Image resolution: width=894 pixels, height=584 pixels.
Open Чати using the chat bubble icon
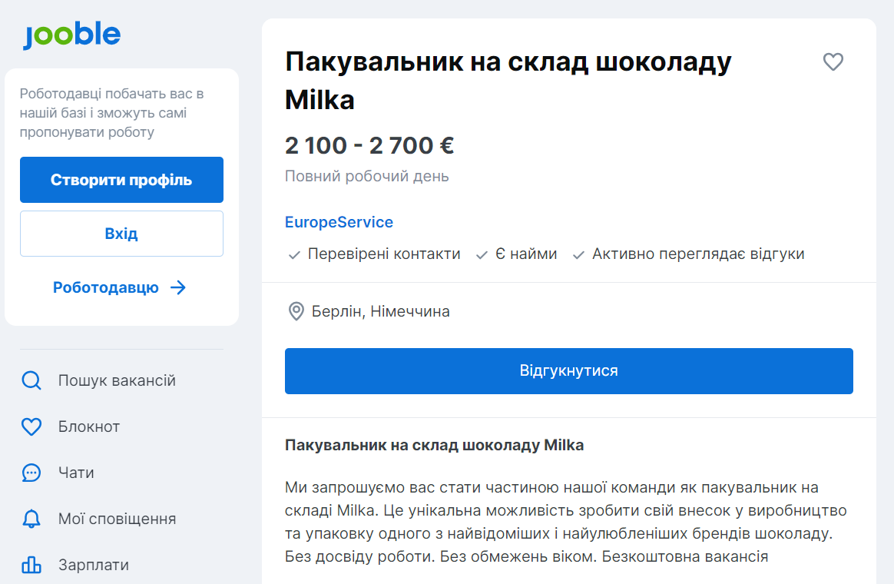click(31, 473)
